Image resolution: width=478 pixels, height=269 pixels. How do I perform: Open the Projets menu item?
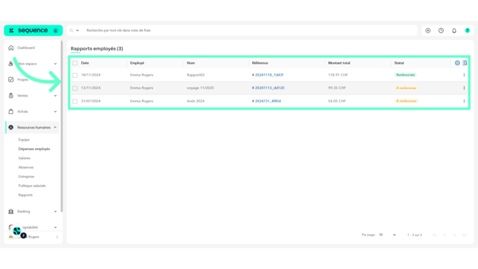(x=23, y=80)
